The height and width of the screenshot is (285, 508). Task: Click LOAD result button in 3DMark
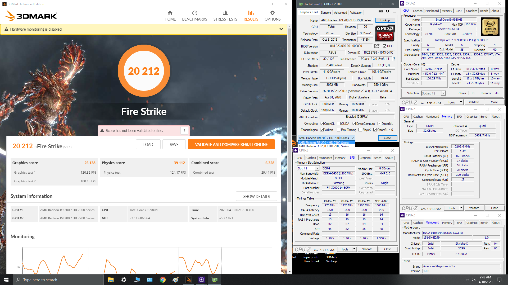click(x=148, y=144)
